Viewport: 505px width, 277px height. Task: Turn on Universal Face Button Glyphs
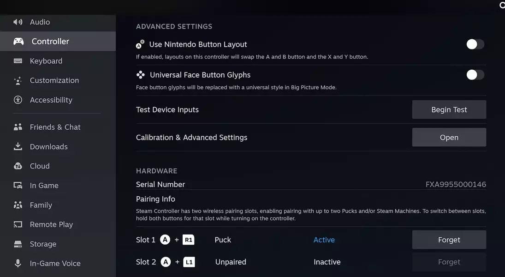(475, 75)
